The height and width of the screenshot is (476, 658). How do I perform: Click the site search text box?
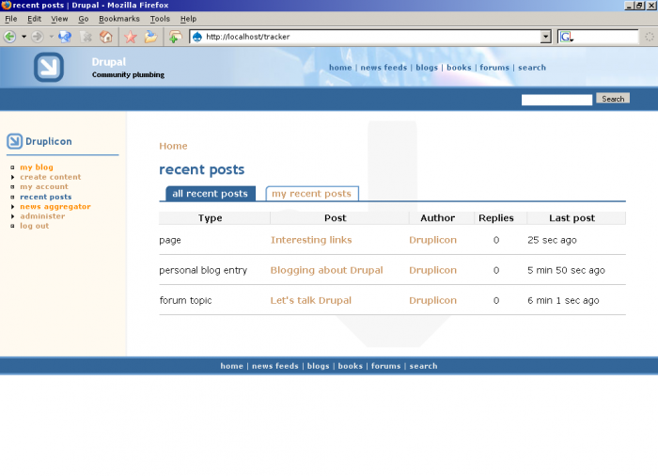coord(556,100)
